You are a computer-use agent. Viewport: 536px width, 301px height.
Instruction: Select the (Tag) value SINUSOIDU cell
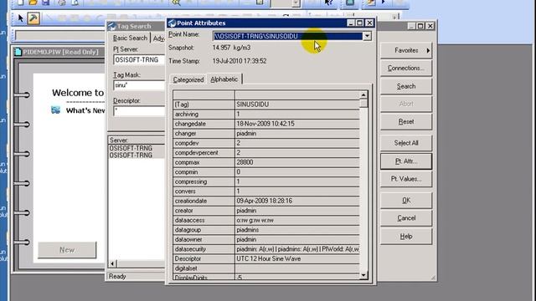coord(297,105)
